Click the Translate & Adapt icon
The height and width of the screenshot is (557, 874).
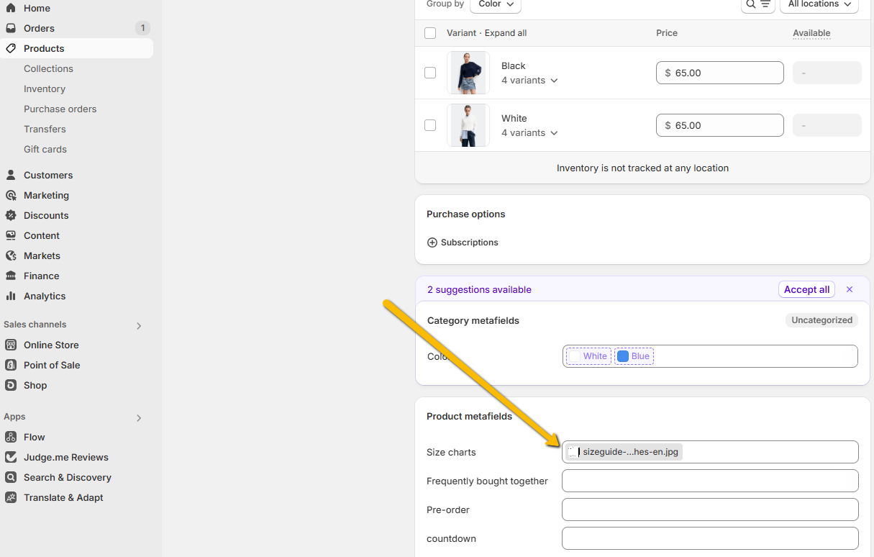(11, 497)
